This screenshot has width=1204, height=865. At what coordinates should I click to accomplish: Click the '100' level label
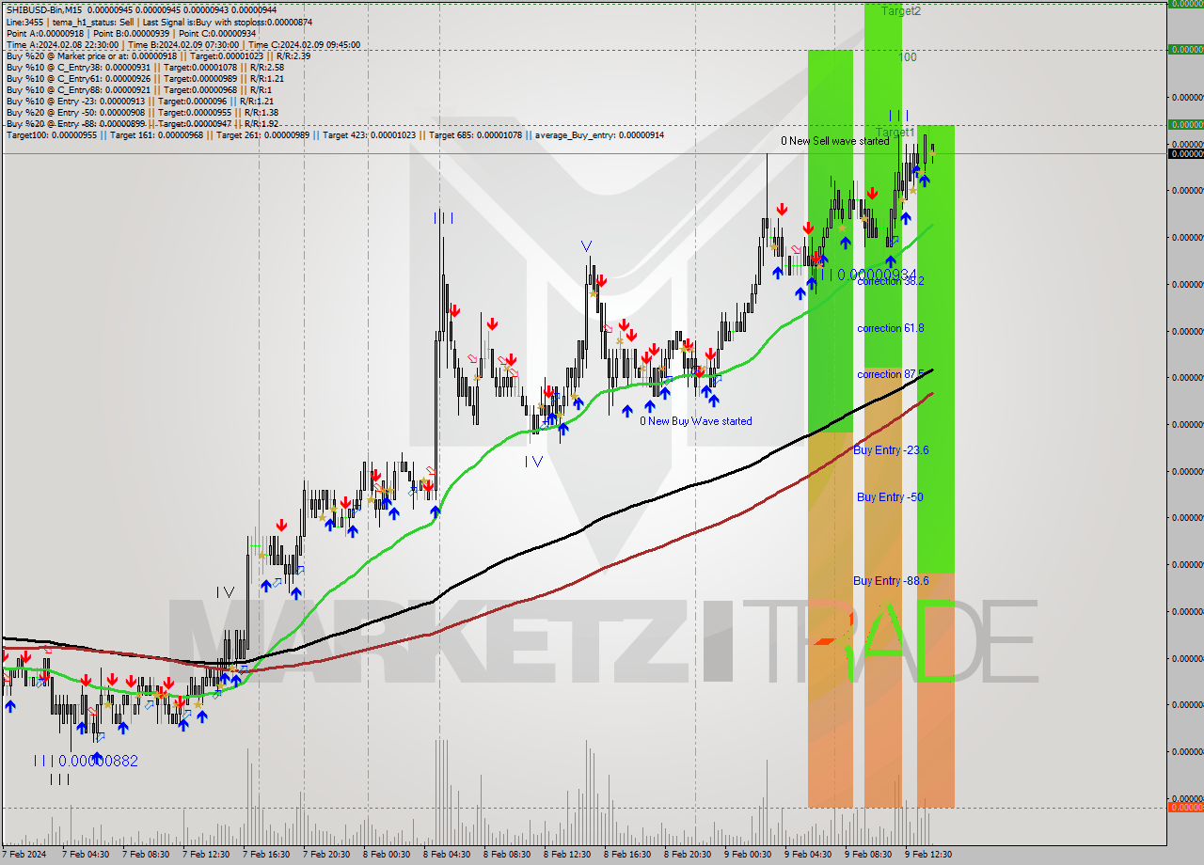point(908,57)
